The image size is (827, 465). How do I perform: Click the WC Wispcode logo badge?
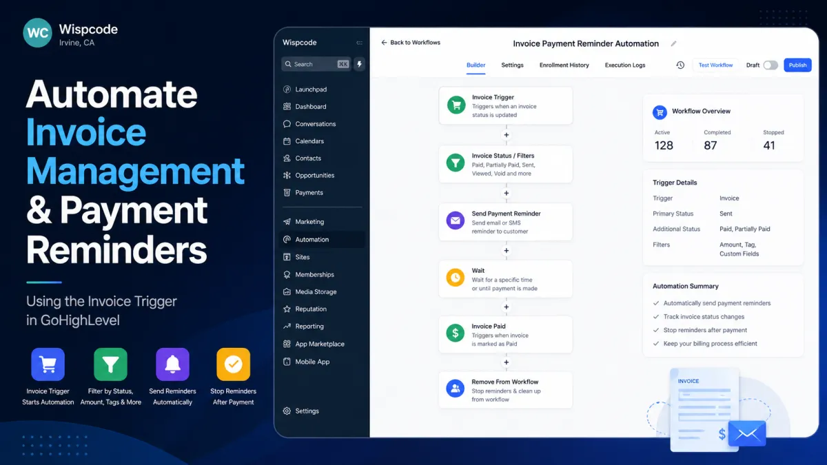pyautogui.click(x=37, y=32)
